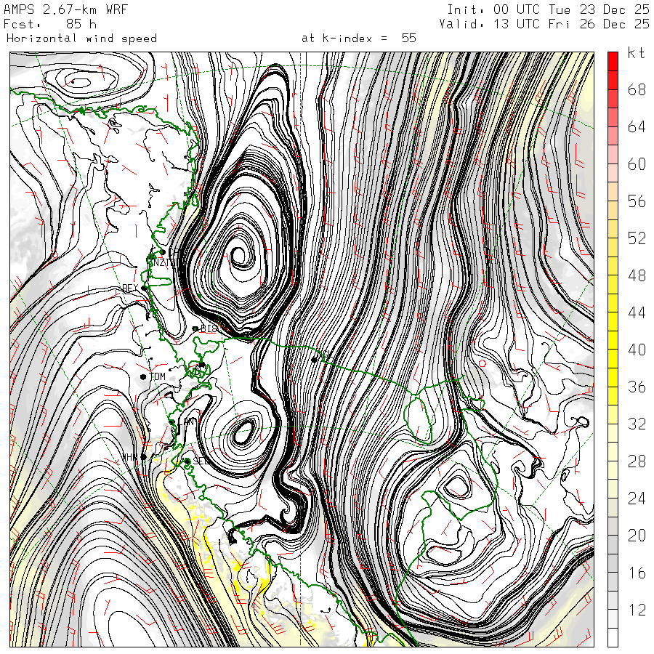Click the '36' value on the color scale

[x=637, y=387]
